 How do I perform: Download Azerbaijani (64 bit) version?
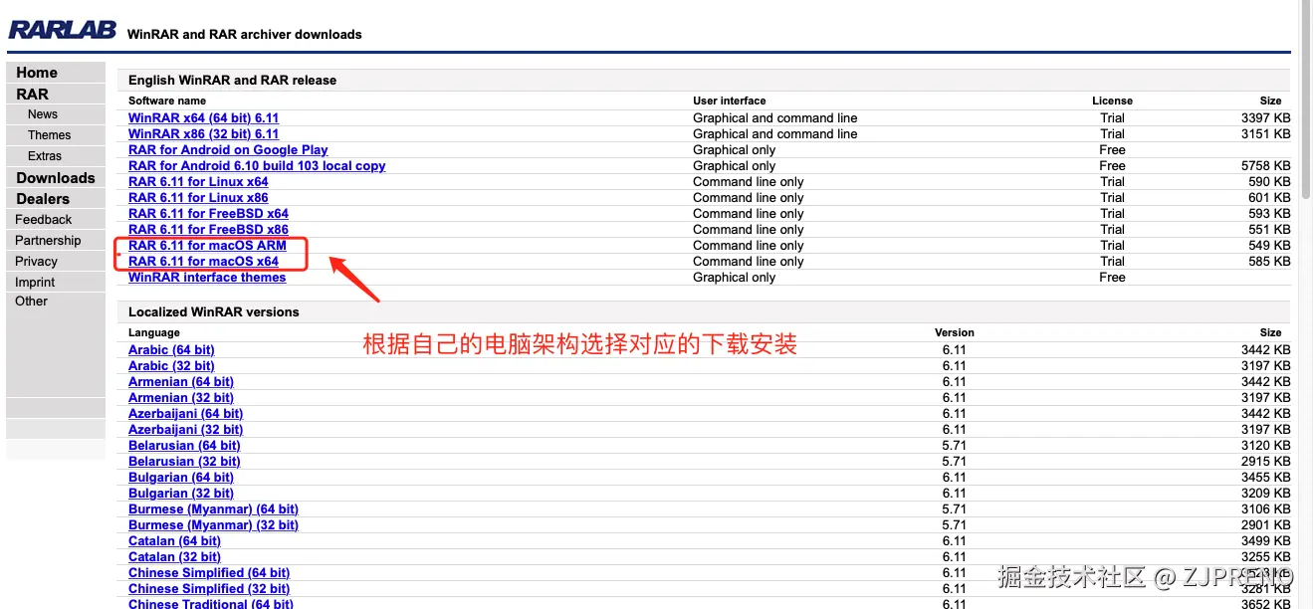pos(186,414)
